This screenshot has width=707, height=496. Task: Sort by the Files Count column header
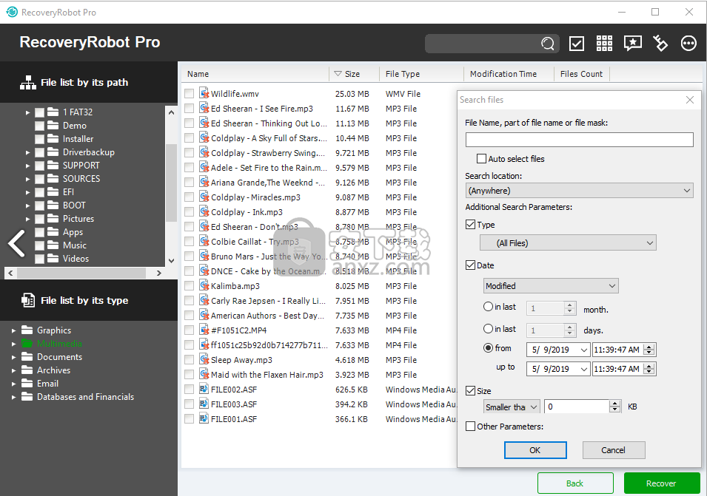coord(581,74)
